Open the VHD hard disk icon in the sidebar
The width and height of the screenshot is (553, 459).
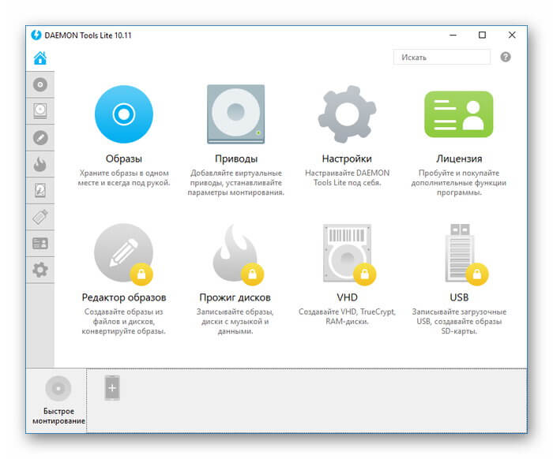[40, 190]
